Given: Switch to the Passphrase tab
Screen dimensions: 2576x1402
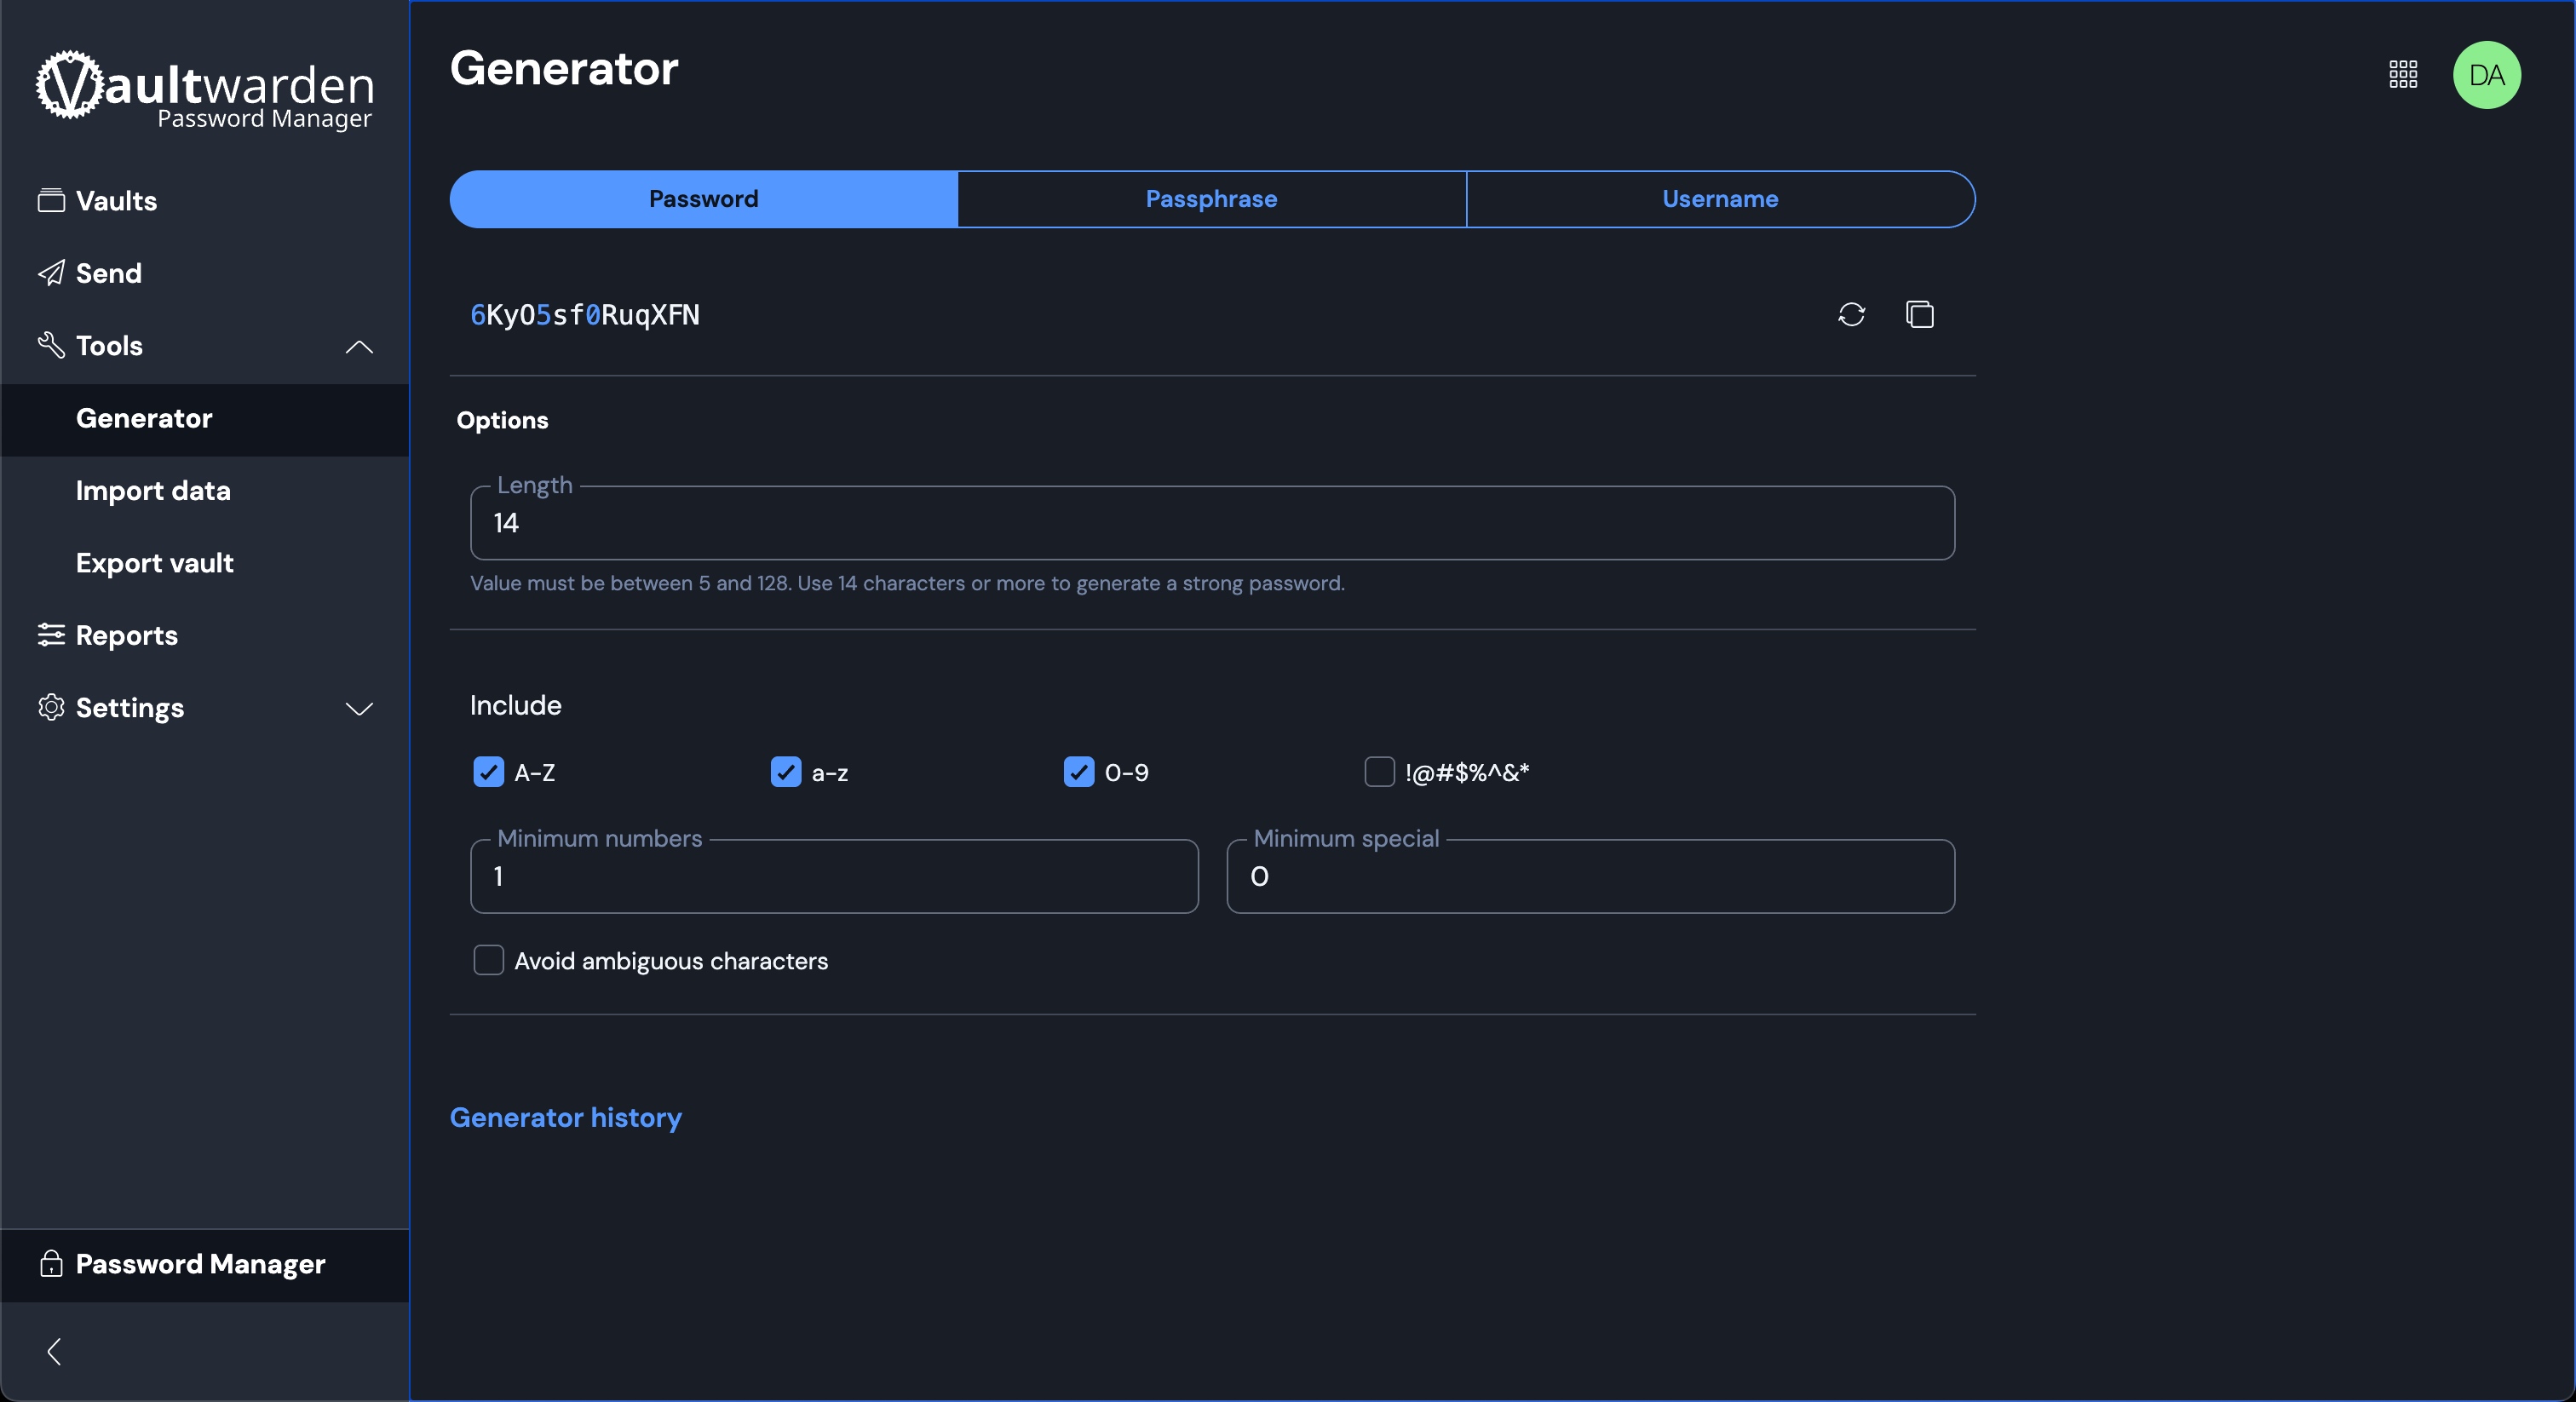Looking at the screenshot, I should click(x=1211, y=199).
